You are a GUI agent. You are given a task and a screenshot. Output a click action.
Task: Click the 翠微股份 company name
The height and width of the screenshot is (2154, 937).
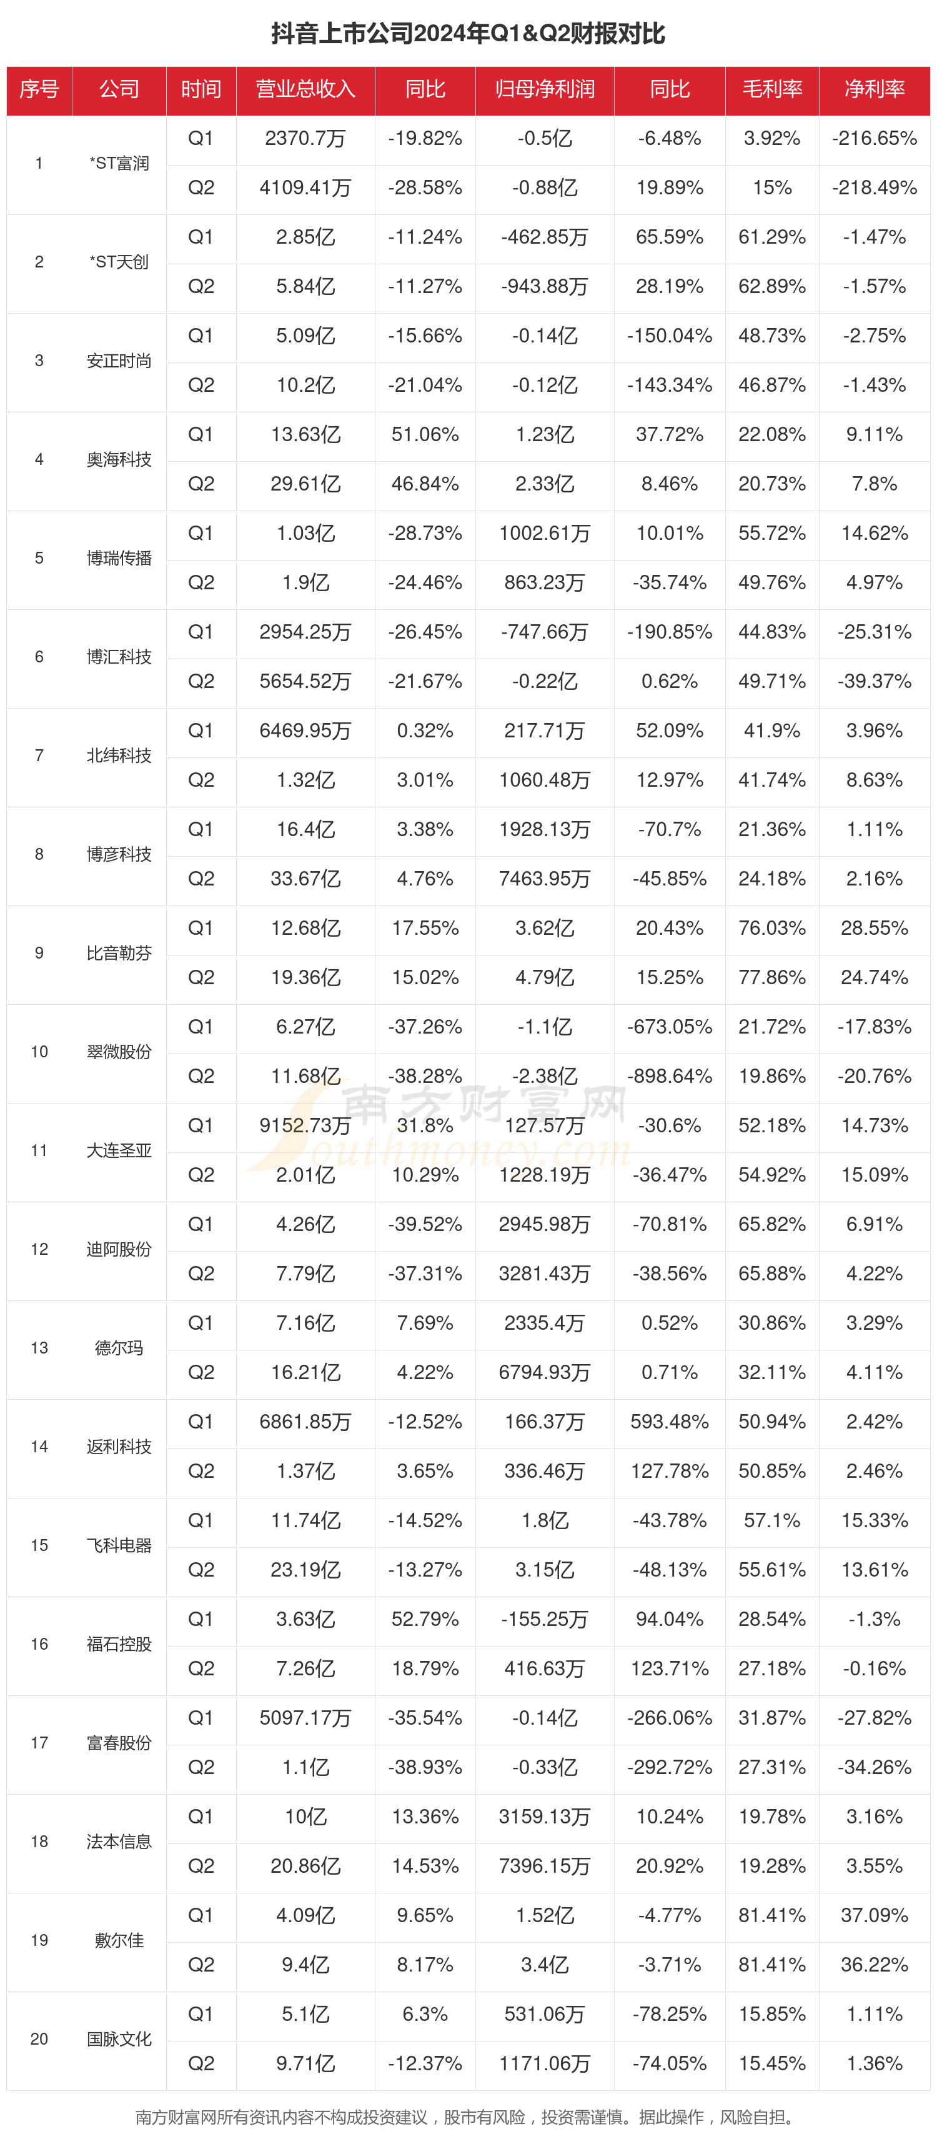119,1051
